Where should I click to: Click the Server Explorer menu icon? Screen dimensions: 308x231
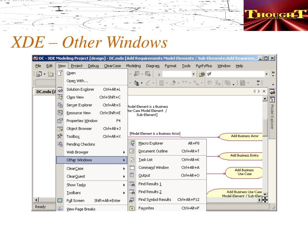point(60,105)
